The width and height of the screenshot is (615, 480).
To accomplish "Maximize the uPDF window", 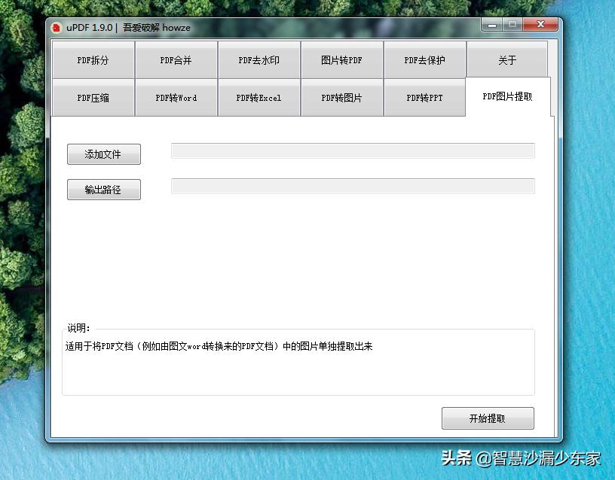I will click(516, 24).
